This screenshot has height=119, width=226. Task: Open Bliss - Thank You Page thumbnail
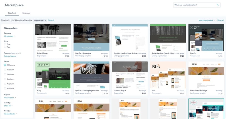(x=206, y=75)
